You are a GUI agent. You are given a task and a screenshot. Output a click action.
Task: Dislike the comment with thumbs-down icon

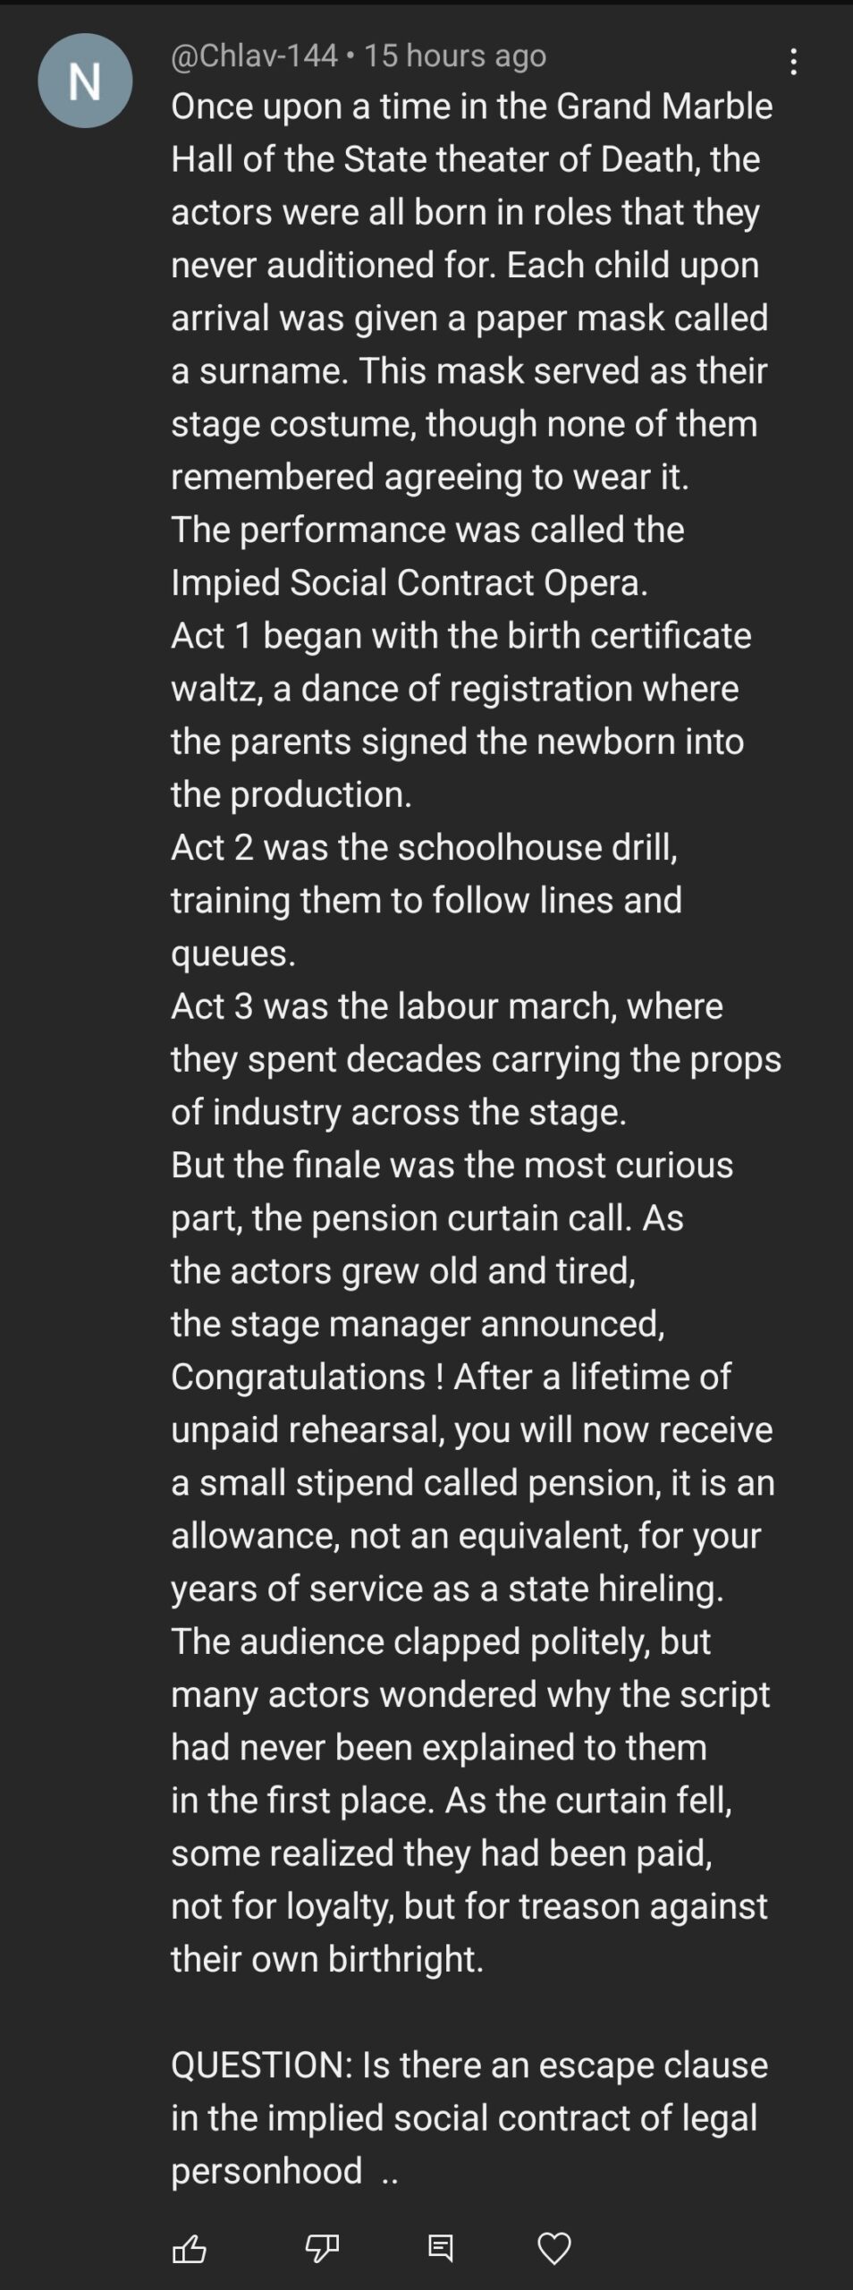(x=322, y=2247)
